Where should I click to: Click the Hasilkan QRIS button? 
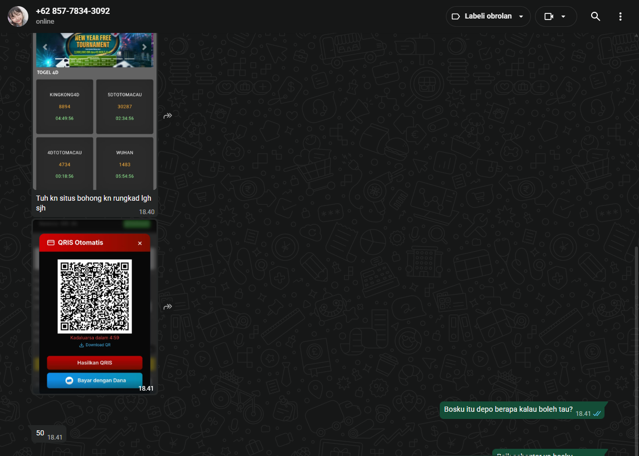95,363
